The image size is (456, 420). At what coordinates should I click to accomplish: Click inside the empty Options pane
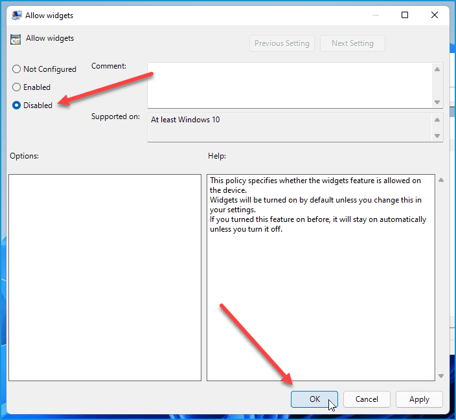105,278
